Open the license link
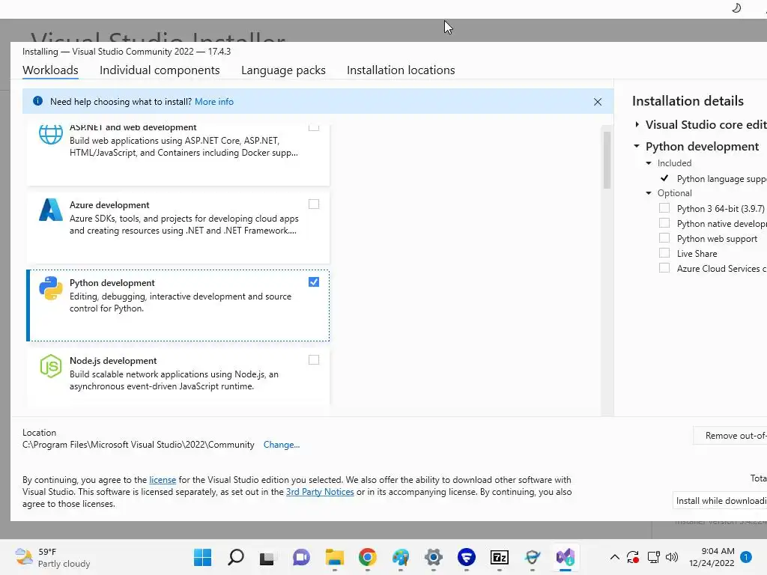The image size is (767, 575). coord(163,480)
